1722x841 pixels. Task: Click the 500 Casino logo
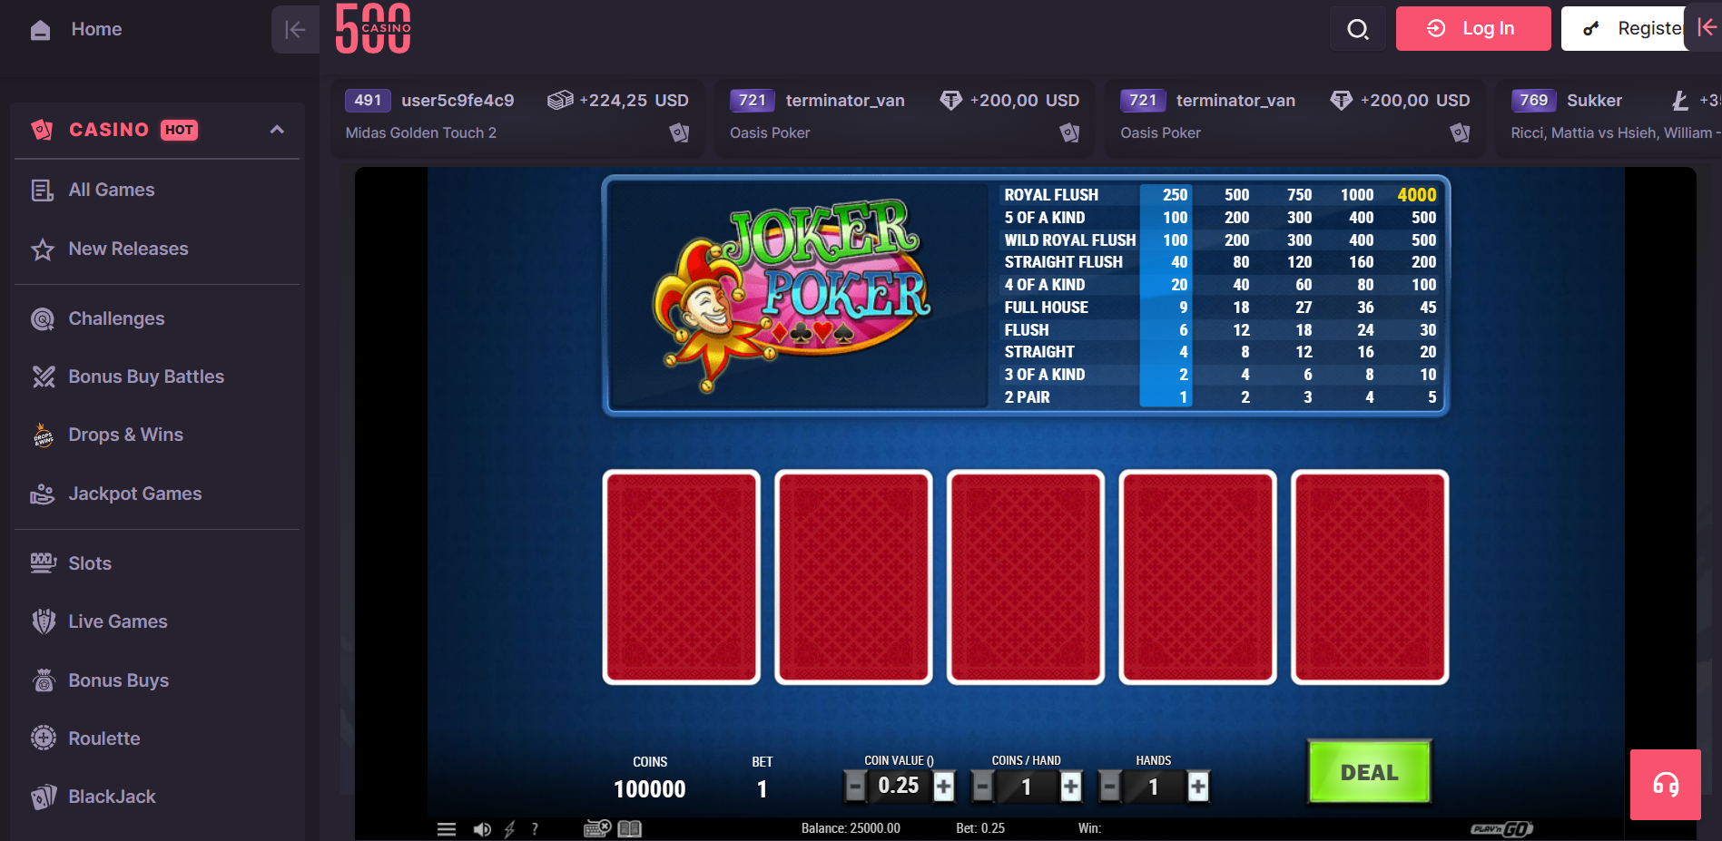tap(373, 29)
